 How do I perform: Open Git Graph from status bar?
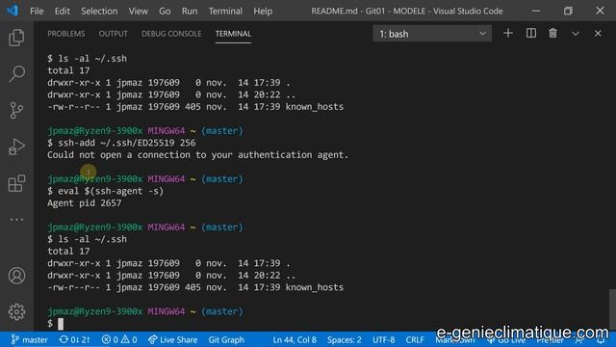tap(226, 339)
